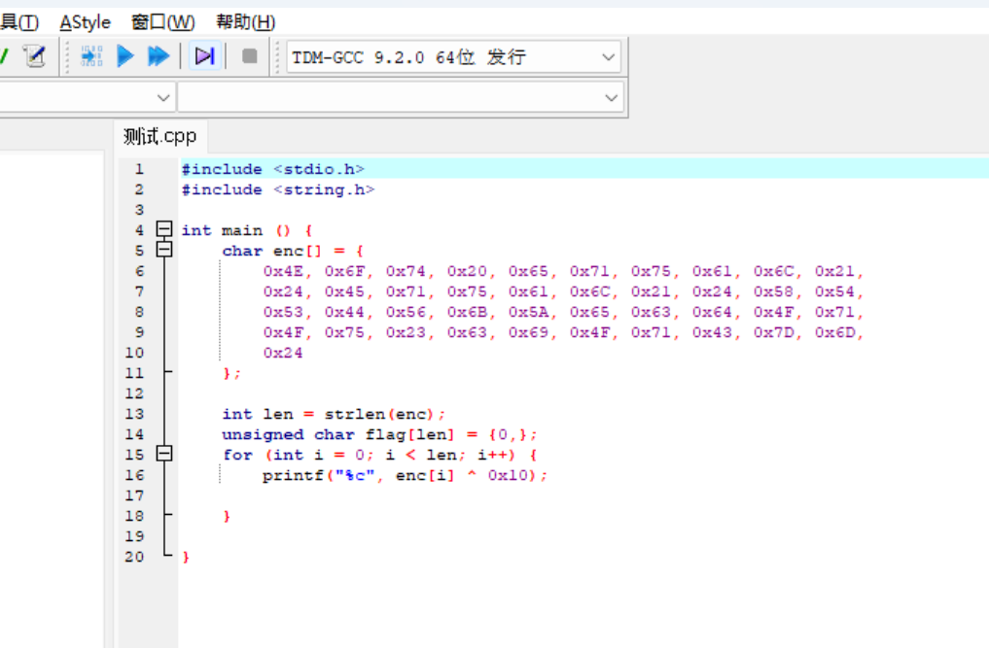Open the 工具(T) menu
Screen dimensions: 989x648
click(19, 22)
